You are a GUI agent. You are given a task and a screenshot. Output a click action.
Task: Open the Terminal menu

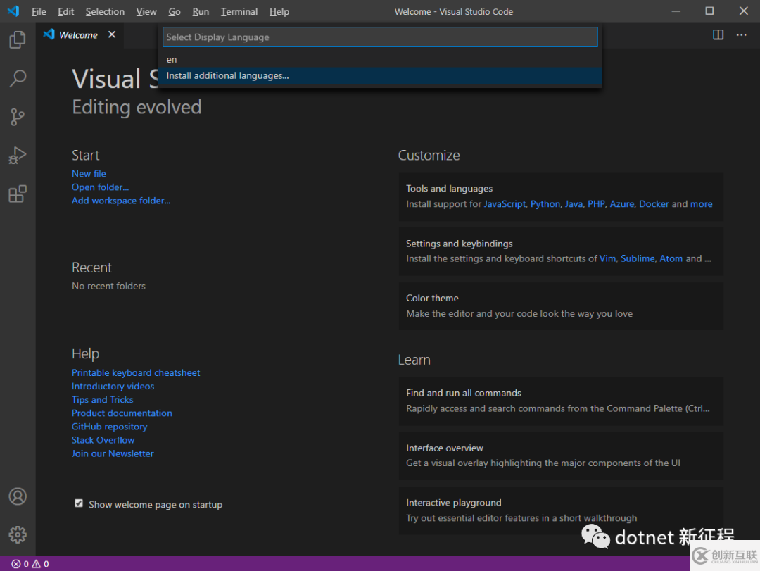click(239, 11)
